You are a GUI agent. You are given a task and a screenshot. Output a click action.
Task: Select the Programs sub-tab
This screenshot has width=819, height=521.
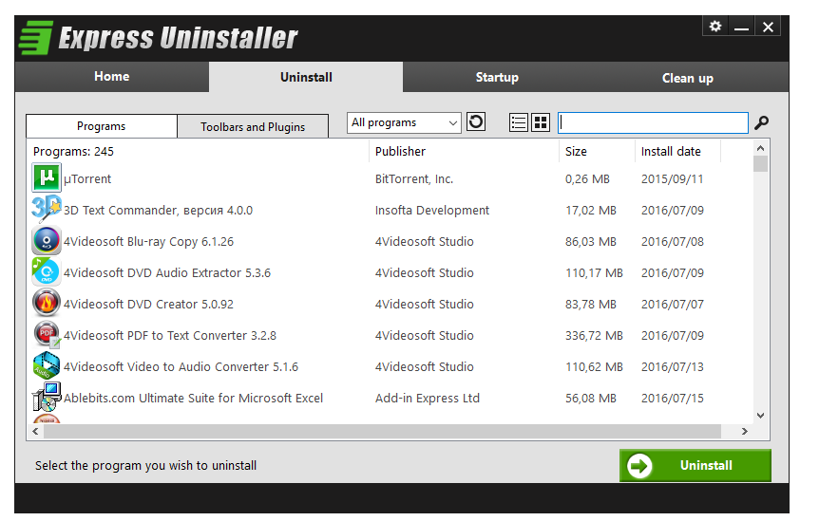[102, 126]
